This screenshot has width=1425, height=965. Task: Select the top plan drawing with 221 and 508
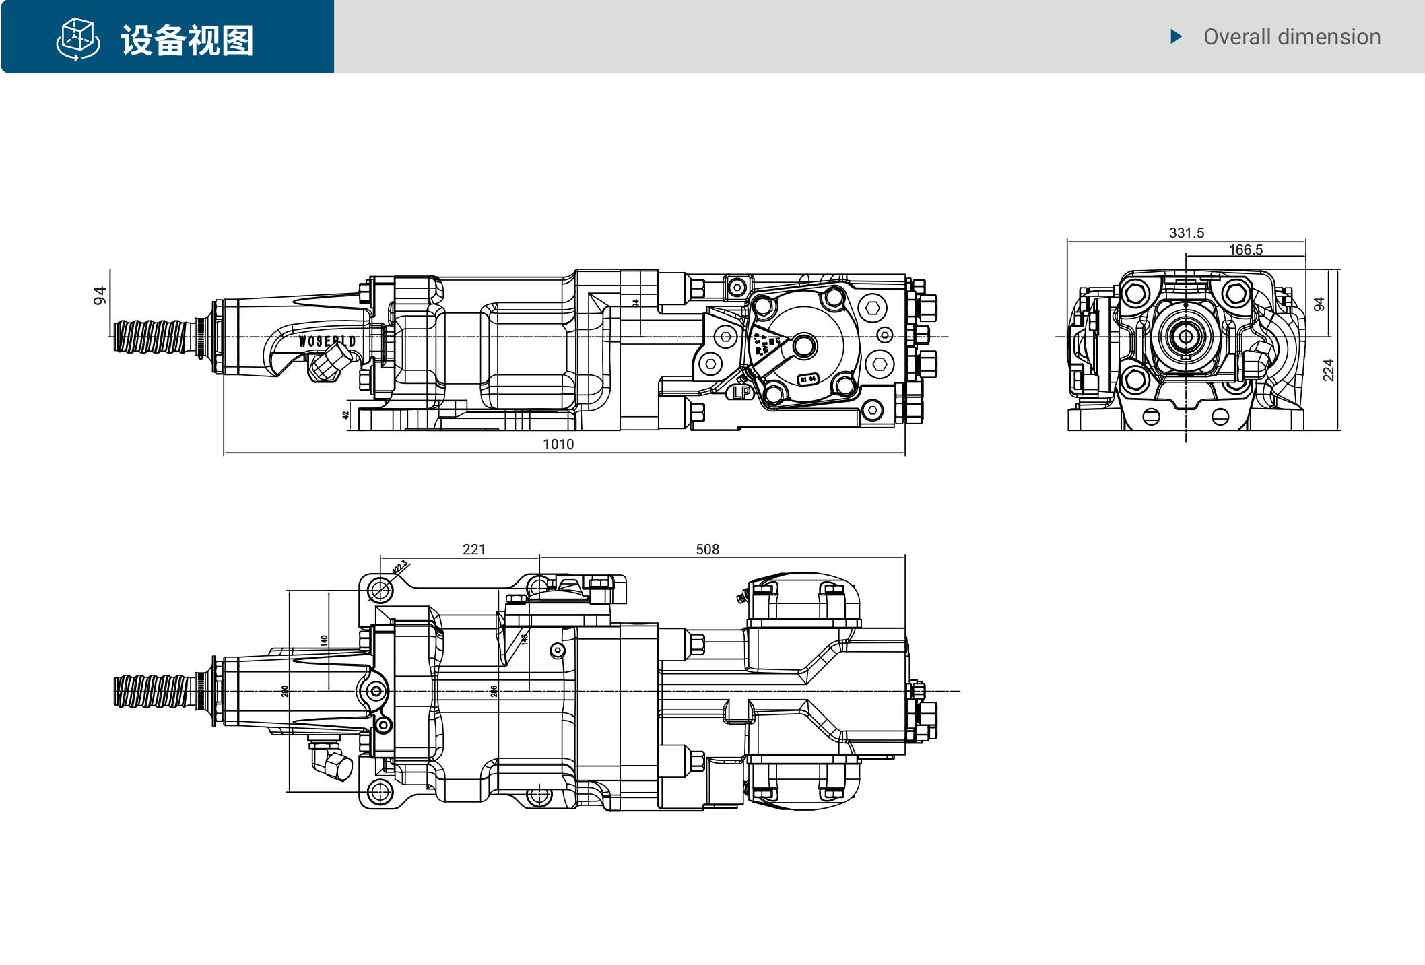[537, 677]
